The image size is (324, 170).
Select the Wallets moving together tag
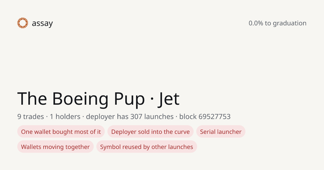pyautogui.click(x=55, y=147)
